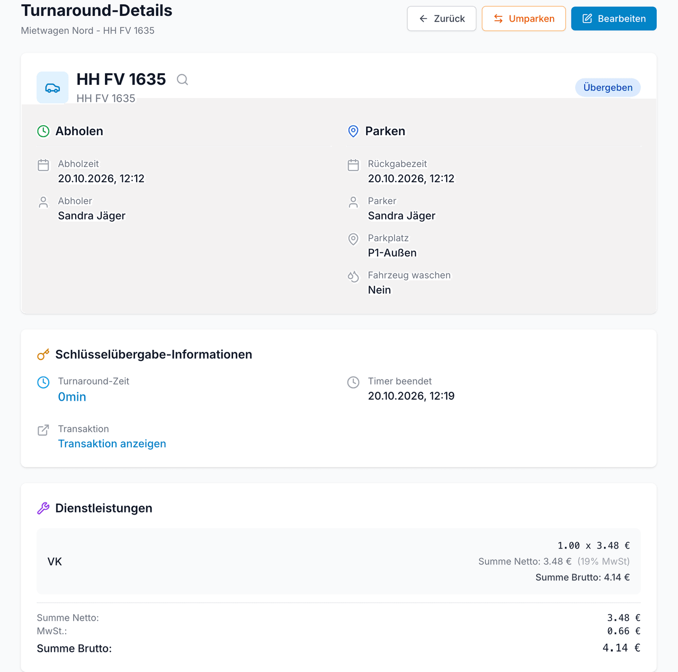Select the Abholzeit value 20.10.2026, 12:12

pos(101,179)
